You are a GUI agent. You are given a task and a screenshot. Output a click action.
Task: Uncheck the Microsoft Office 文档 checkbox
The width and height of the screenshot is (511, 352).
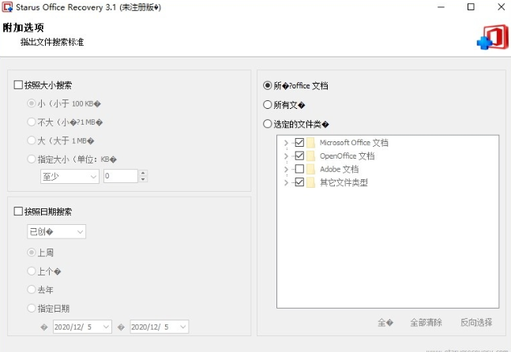(299, 142)
